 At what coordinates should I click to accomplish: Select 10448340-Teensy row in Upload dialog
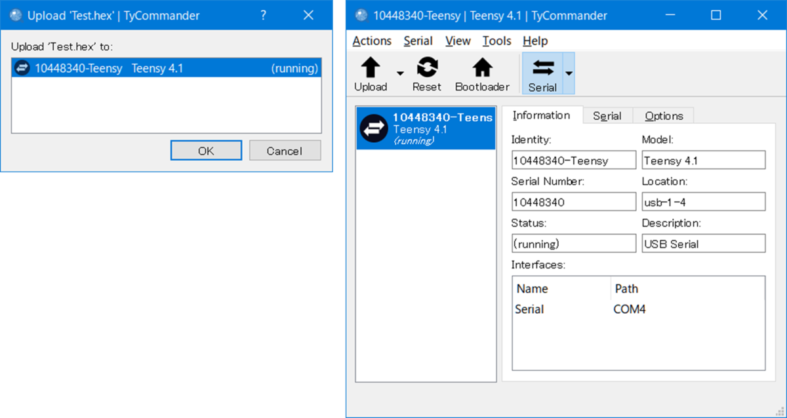point(167,68)
